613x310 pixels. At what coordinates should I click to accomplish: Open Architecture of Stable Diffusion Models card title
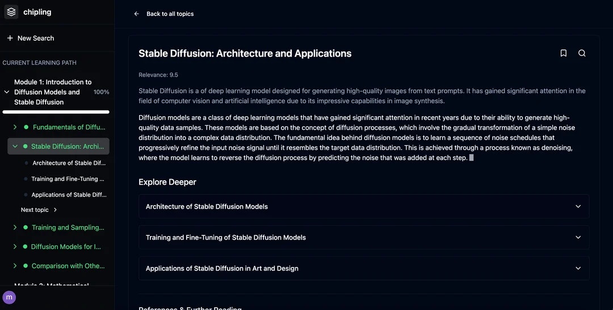[x=207, y=206]
